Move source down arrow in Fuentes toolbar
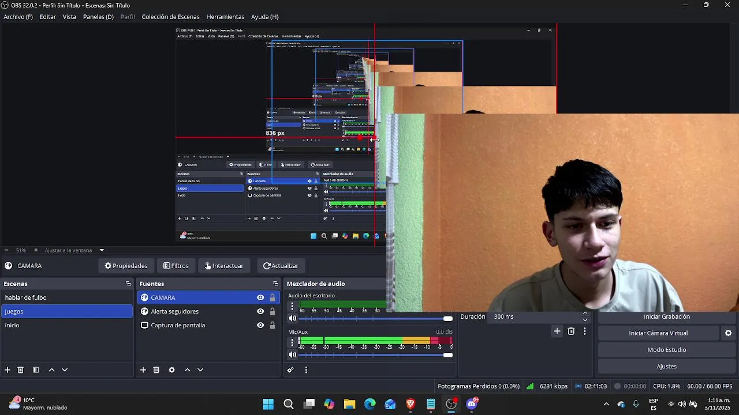 click(x=200, y=370)
